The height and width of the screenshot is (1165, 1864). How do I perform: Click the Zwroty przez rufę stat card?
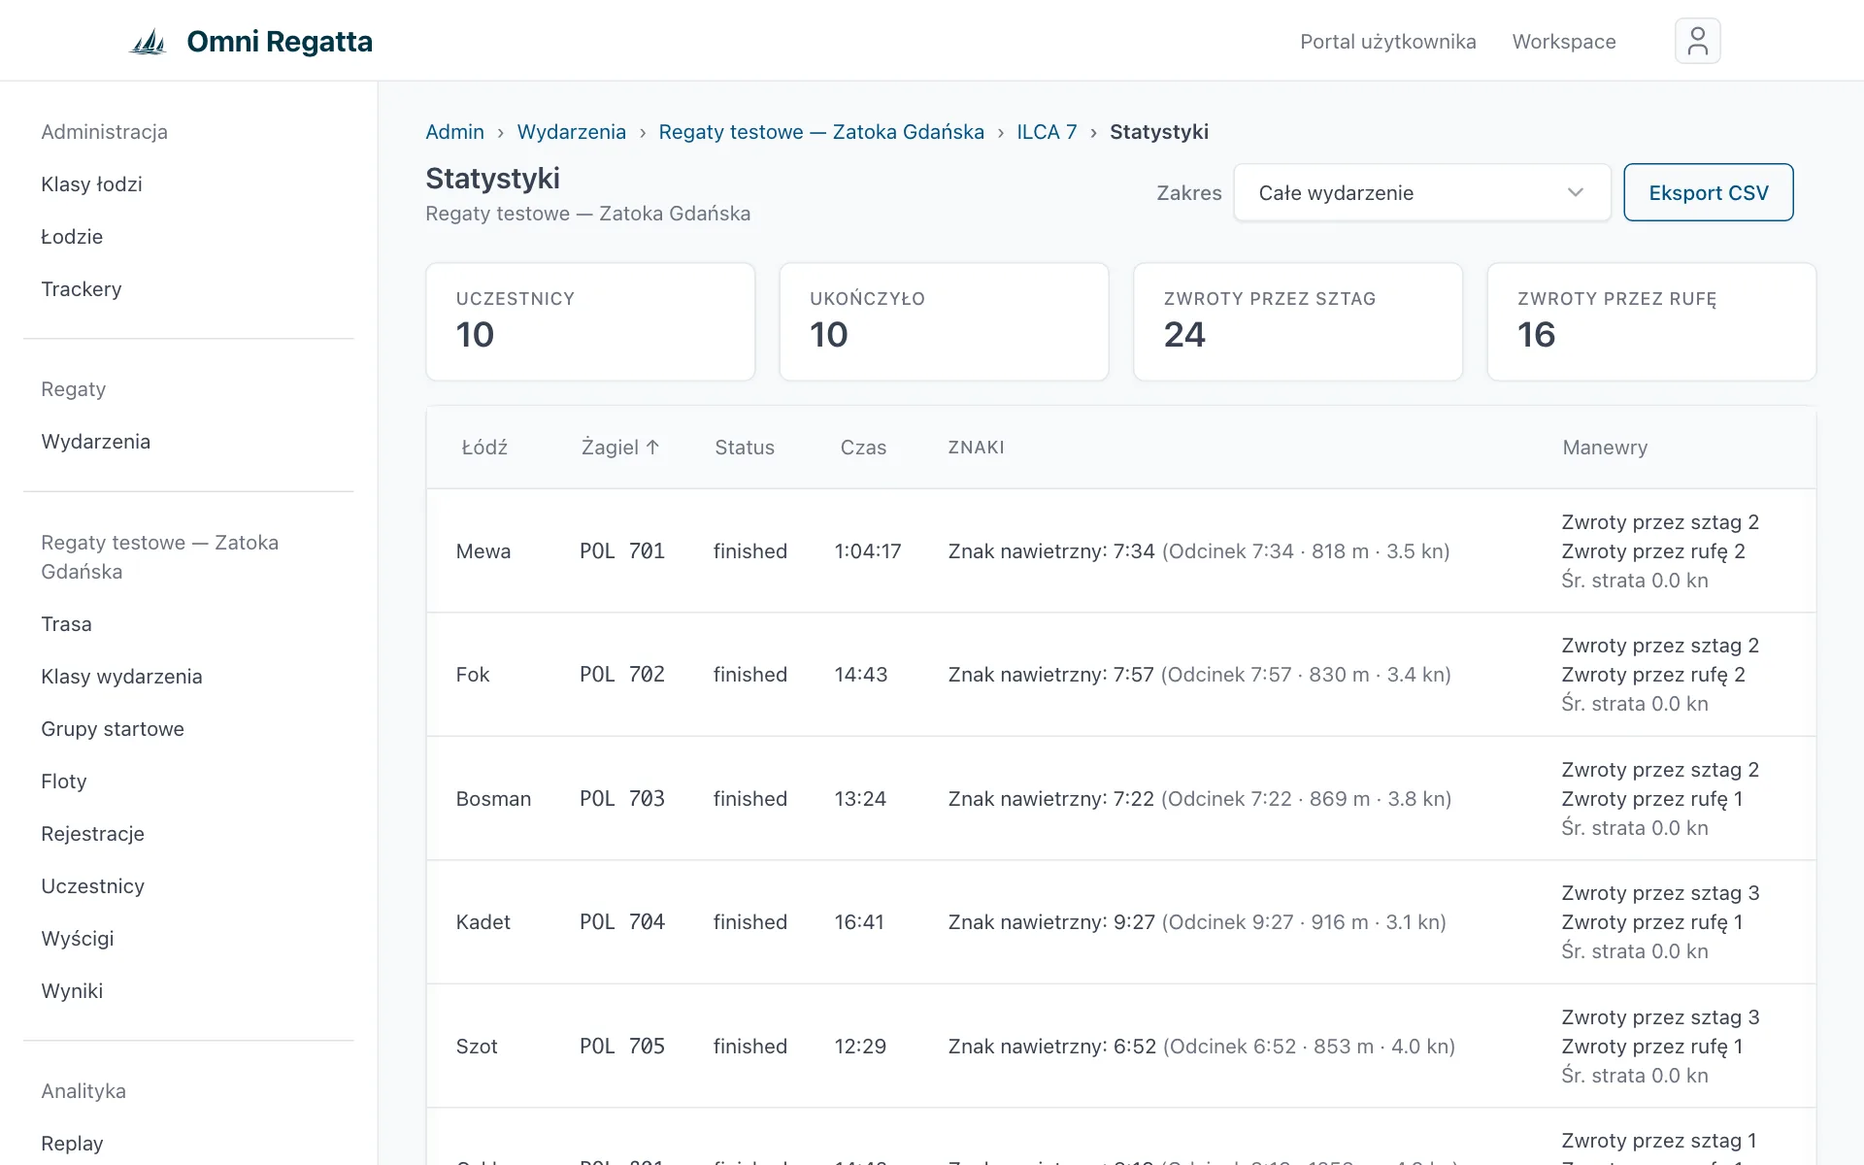pyautogui.click(x=1651, y=321)
